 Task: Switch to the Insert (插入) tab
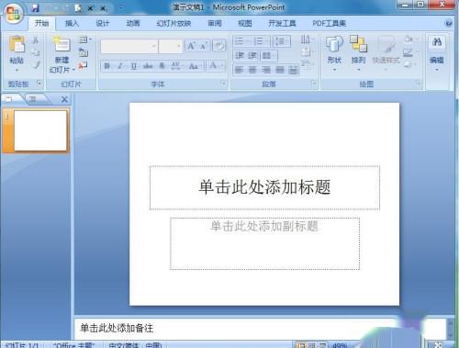73,23
